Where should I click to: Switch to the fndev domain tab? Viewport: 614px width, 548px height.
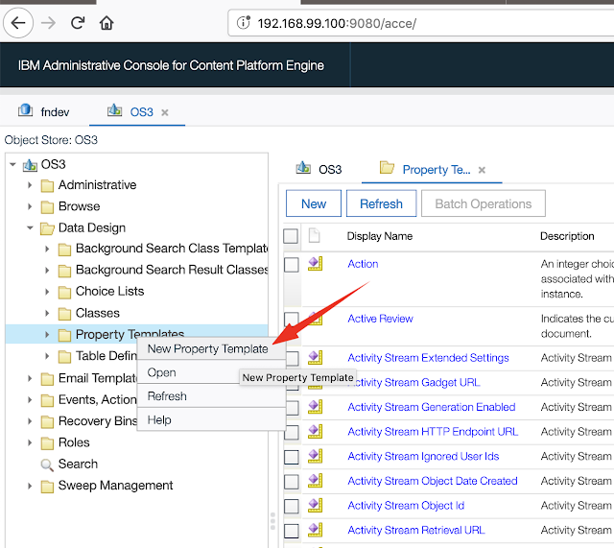click(43, 112)
